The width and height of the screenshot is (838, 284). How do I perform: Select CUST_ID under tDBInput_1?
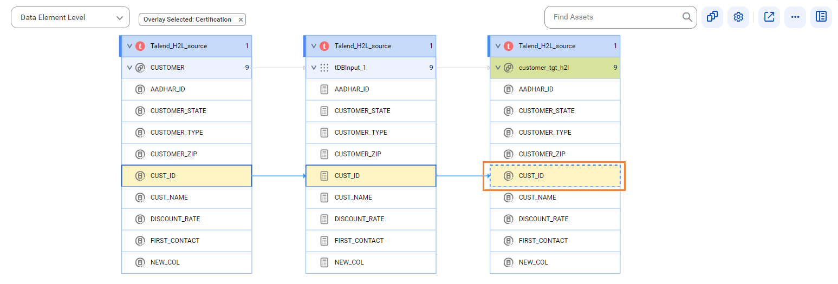pyautogui.click(x=371, y=176)
